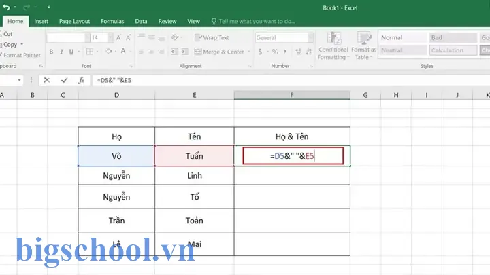Open Conditional Formatting menu
Viewport: 490px width, 275px height.
click(x=333, y=46)
